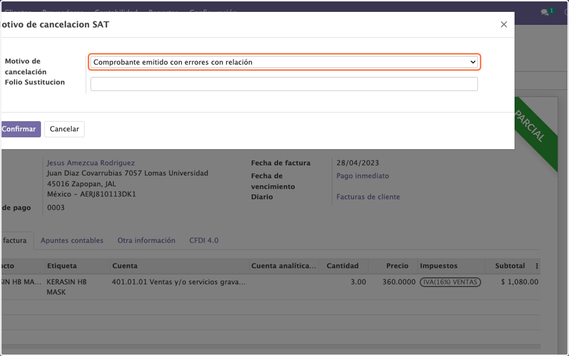
Task: Click the Precio column header
Action: tap(393, 266)
